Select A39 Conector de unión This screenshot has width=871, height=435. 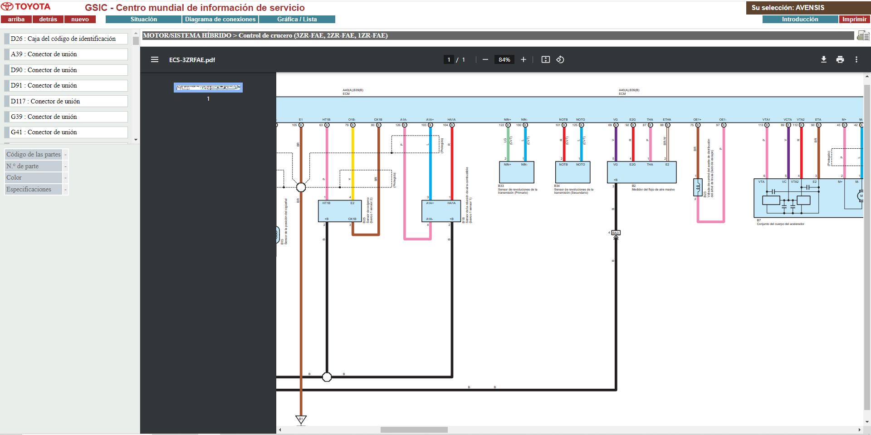click(x=66, y=54)
